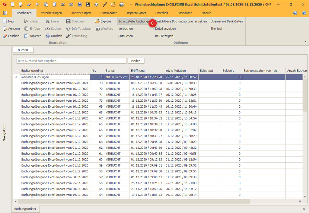309x213 pixels.
Task: Click the Verbuchen option
Action: (x=126, y=29)
